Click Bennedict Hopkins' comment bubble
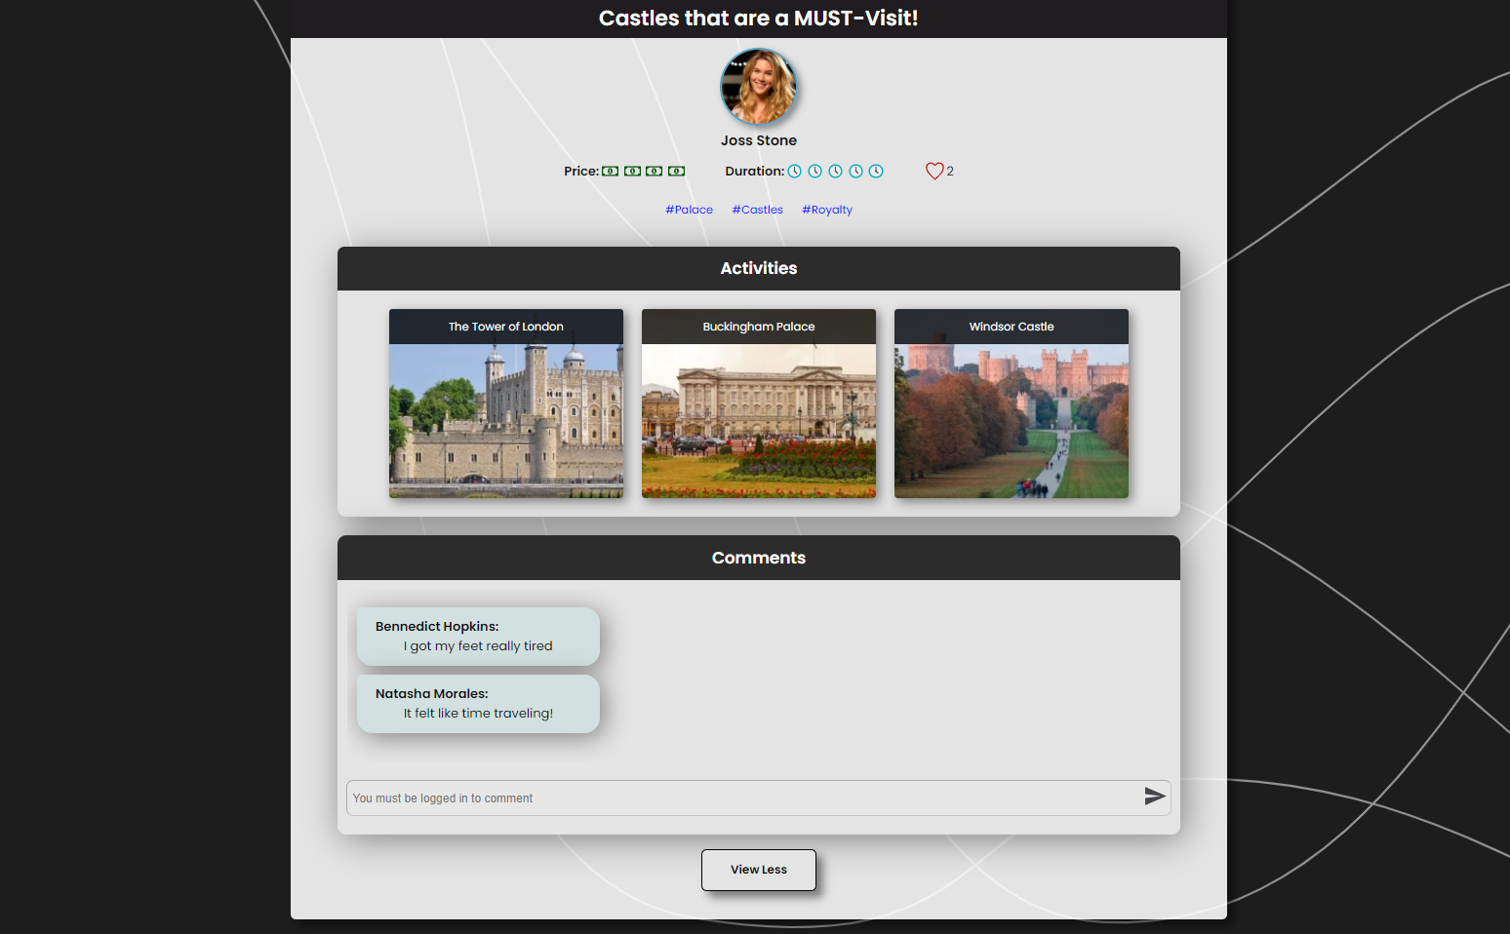 [478, 637]
